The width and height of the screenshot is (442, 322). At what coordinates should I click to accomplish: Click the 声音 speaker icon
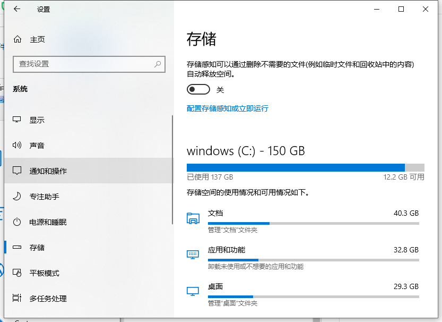click(x=17, y=146)
